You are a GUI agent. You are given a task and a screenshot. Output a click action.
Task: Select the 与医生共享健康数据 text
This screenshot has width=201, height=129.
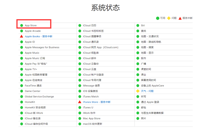pos(152,113)
